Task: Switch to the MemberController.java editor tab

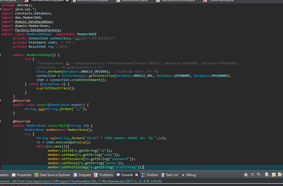Action: coord(175,1)
